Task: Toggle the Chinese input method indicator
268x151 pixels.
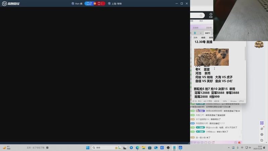Action: pyautogui.click(x=242, y=148)
